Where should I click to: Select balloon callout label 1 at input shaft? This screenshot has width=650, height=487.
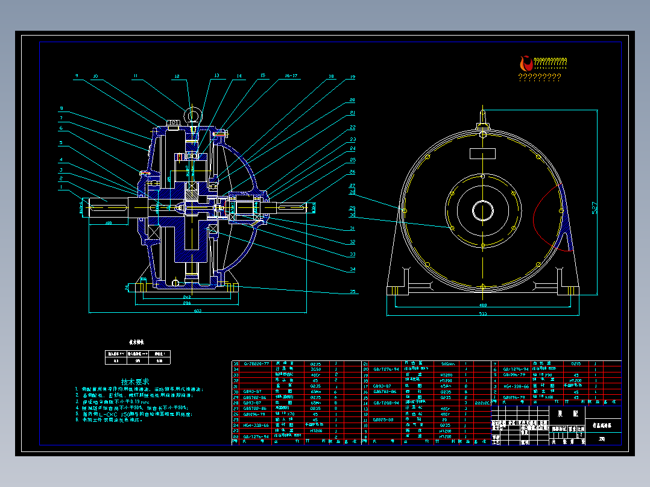[x=61, y=187]
